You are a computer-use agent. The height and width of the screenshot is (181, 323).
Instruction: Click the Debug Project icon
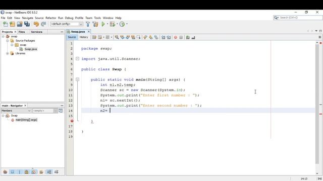(x=113, y=24)
